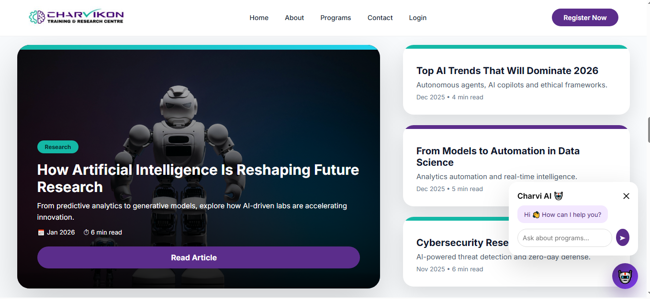Open Top AI Trends 2026 article
This screenshot has height=299, width=650.
click(x=507, y=71)
